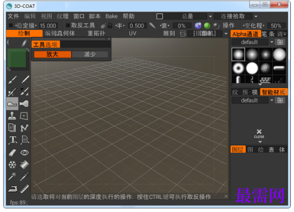Viewport: 294px width, 212px height.
Task: Select the iron smoothing tool
Action: click(x=13, y=189)
